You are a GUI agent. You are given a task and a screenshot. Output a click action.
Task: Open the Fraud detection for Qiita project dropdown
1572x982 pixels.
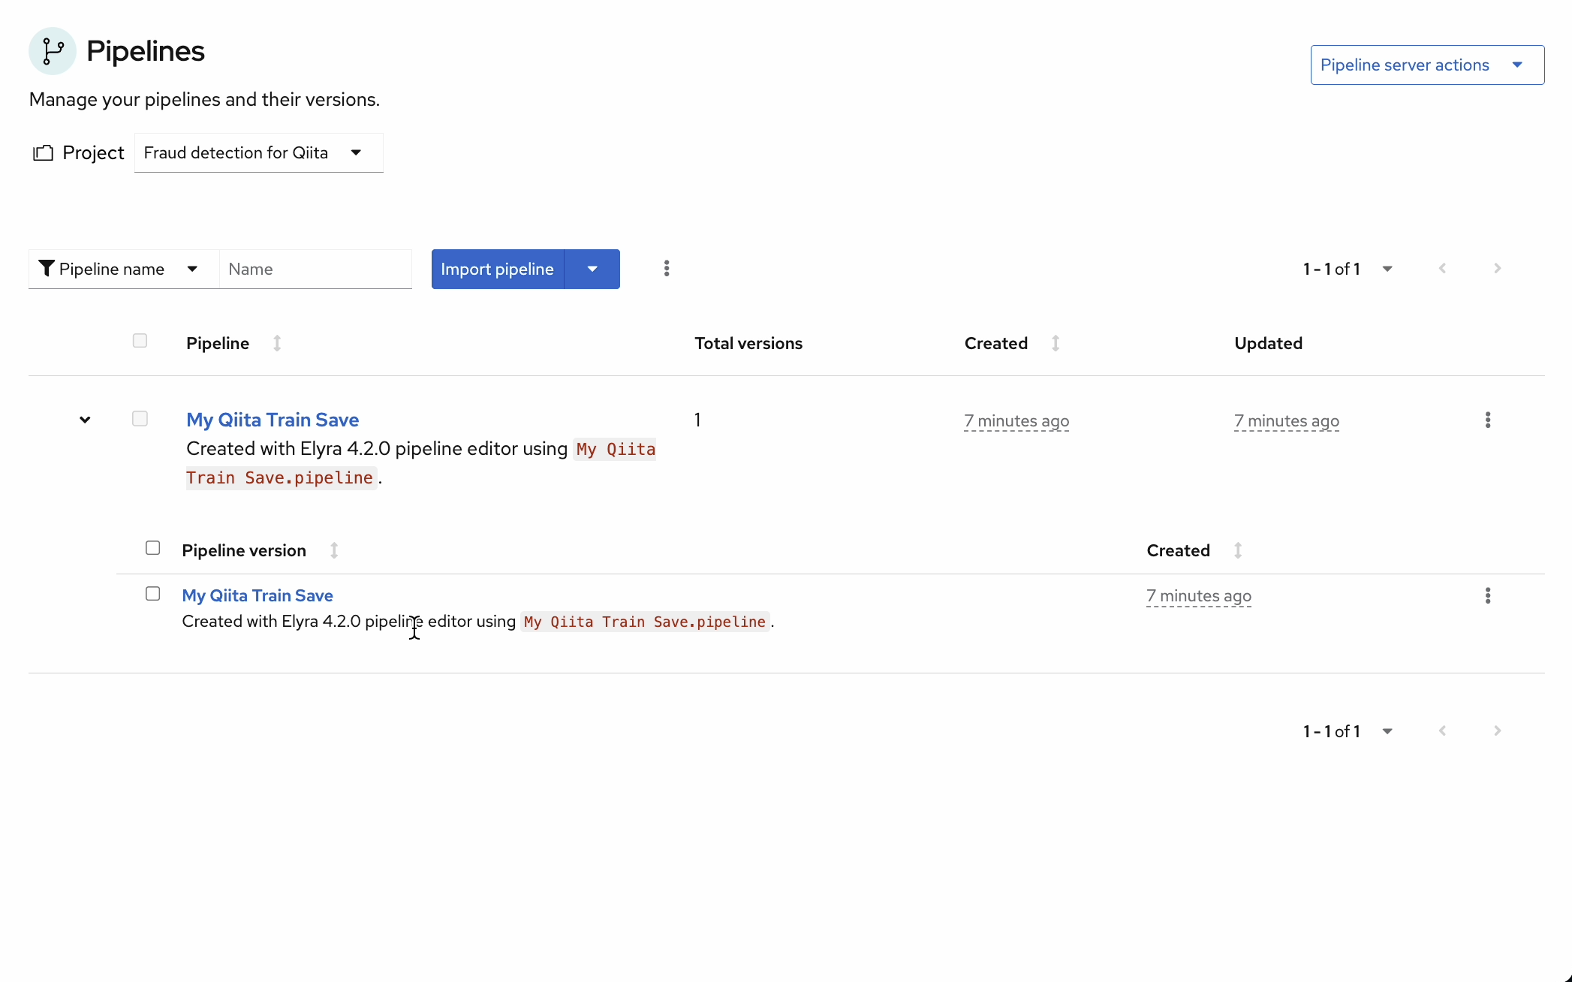click(x=258, y=153)
